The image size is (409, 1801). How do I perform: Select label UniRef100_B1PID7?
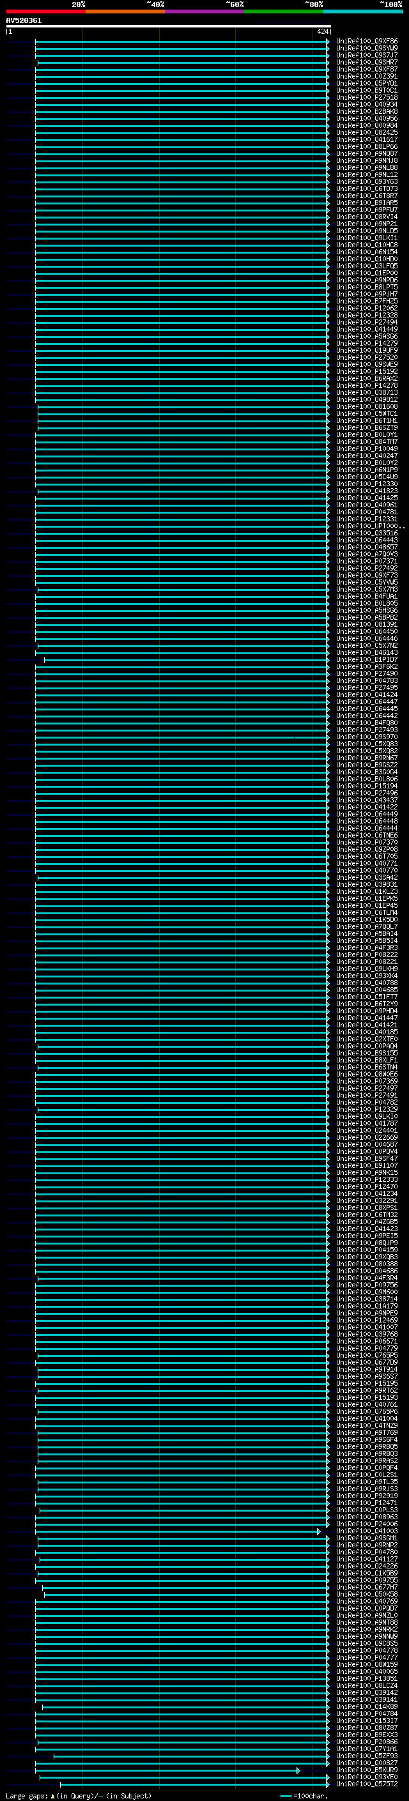pyautogui.click(x=367, y=659)
